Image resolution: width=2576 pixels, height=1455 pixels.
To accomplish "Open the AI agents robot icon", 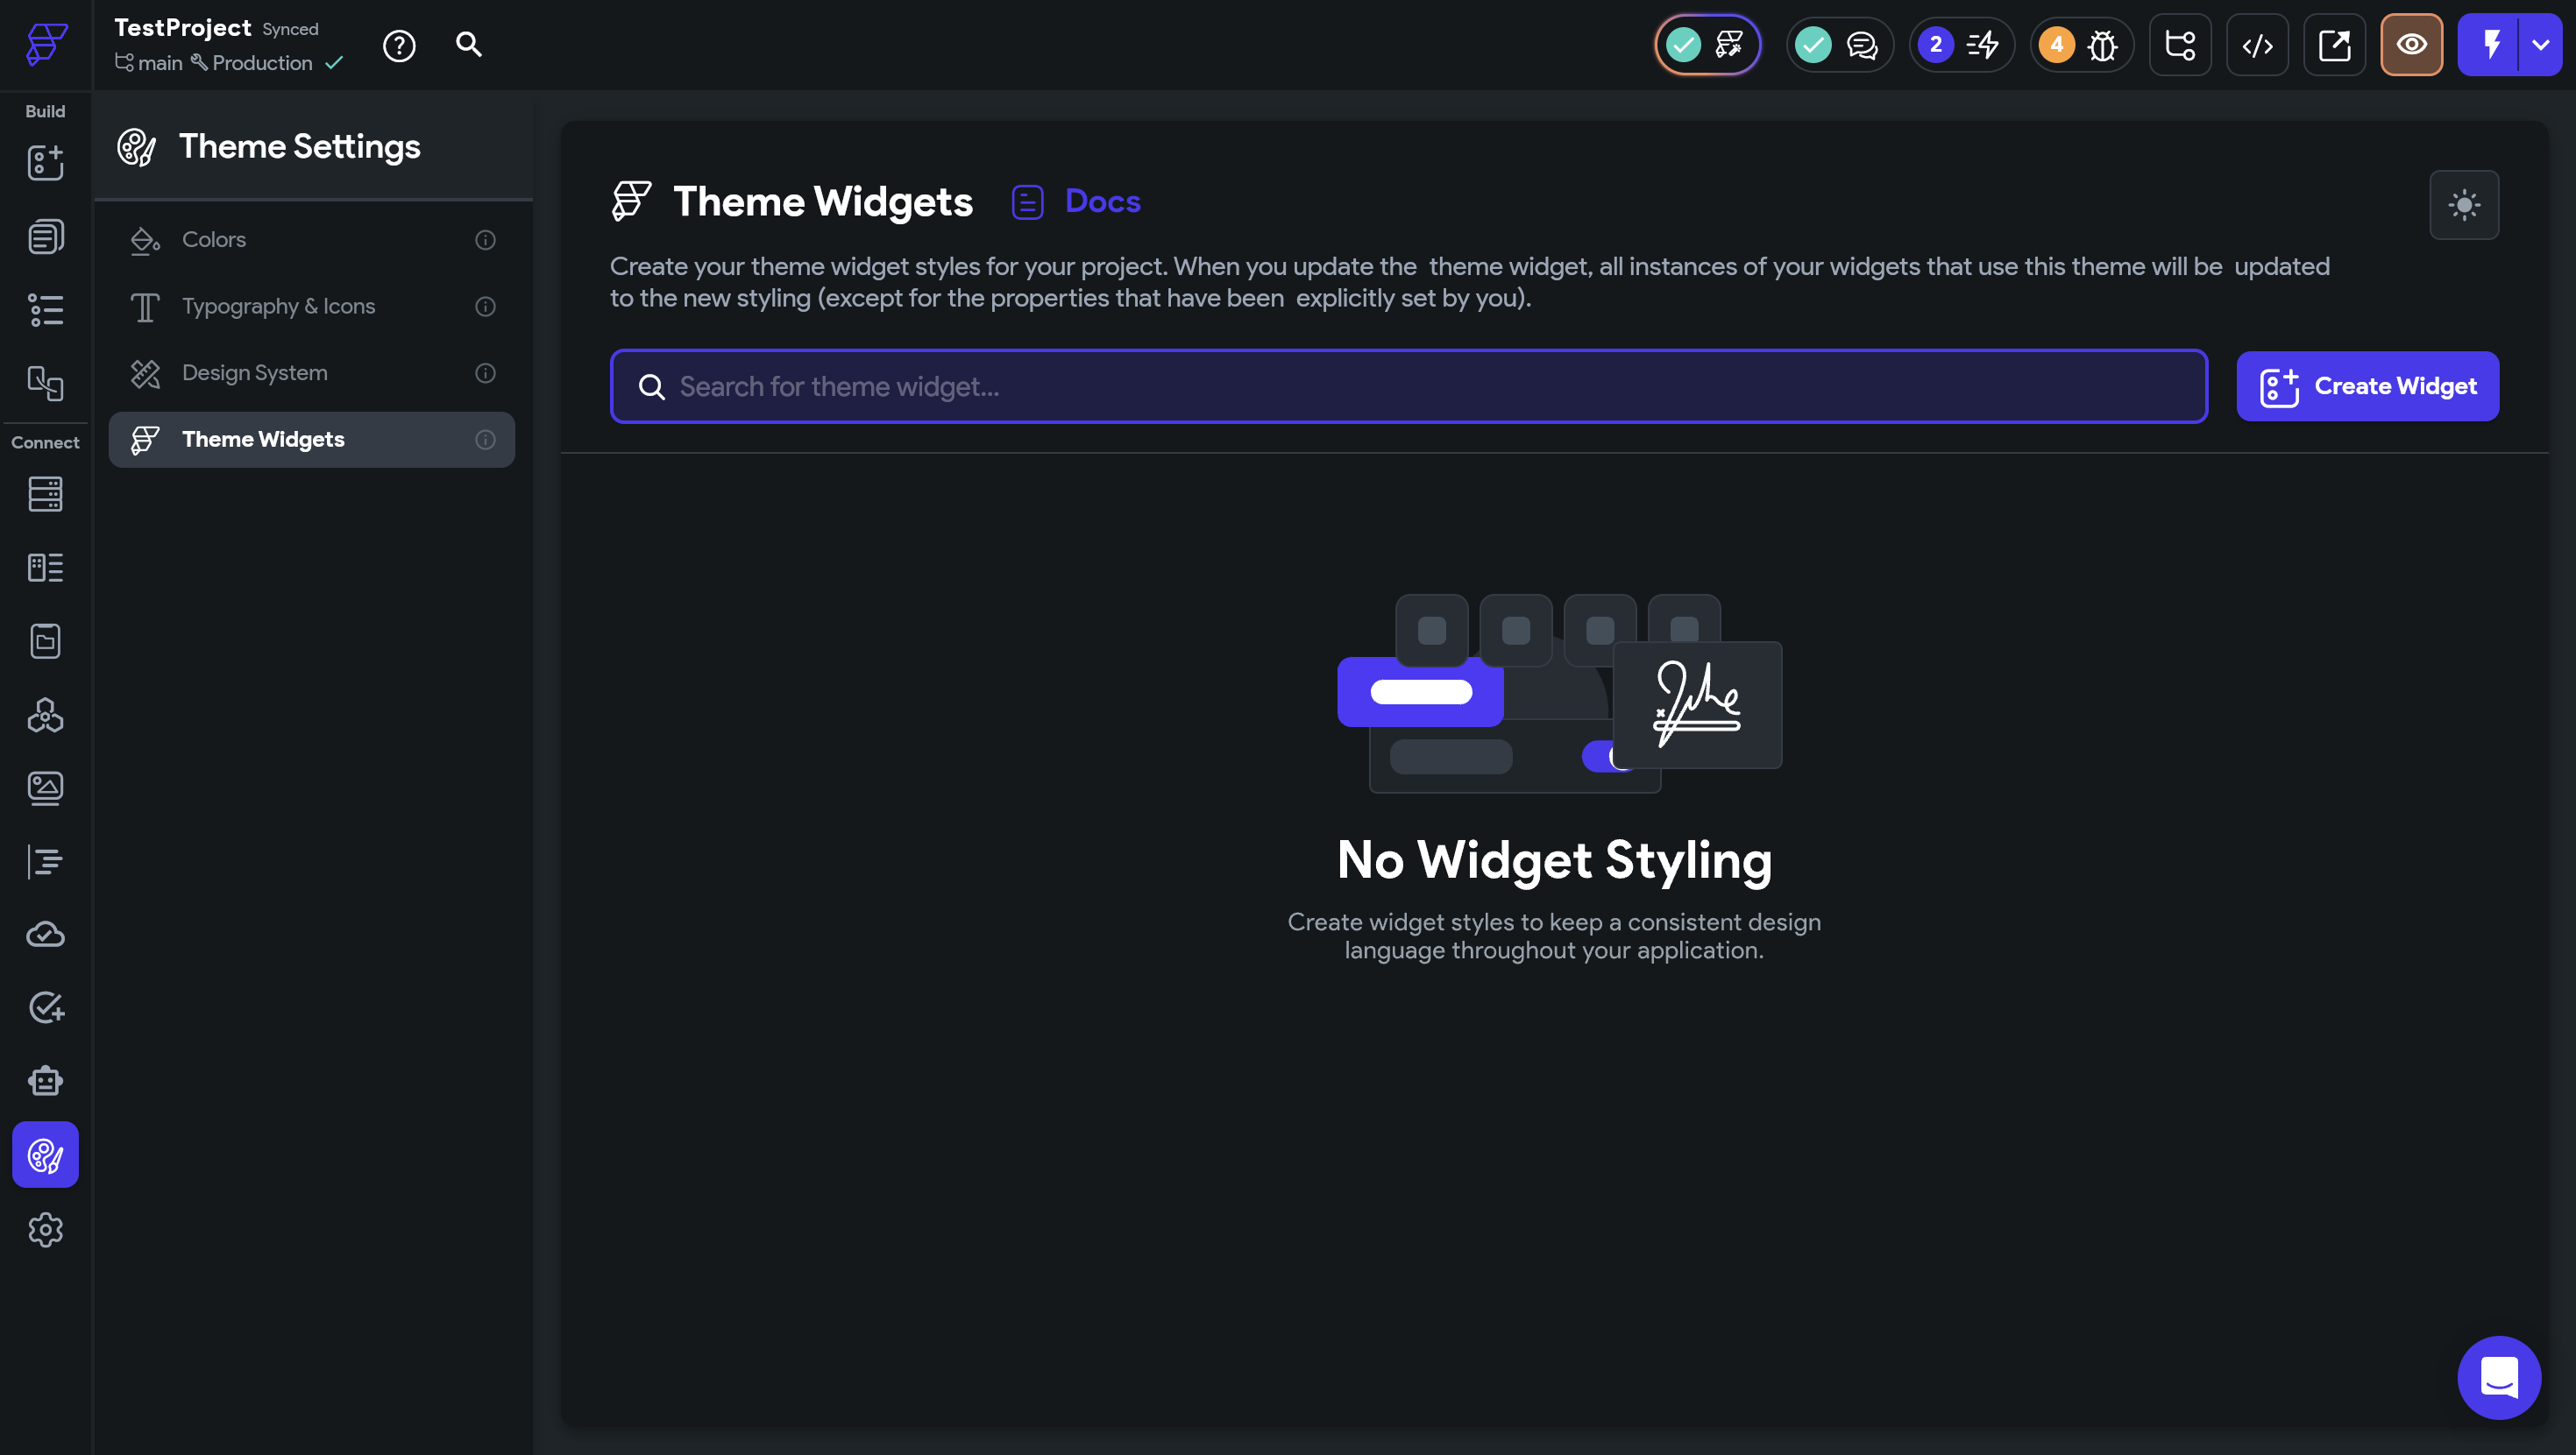I will point(45,1081).
